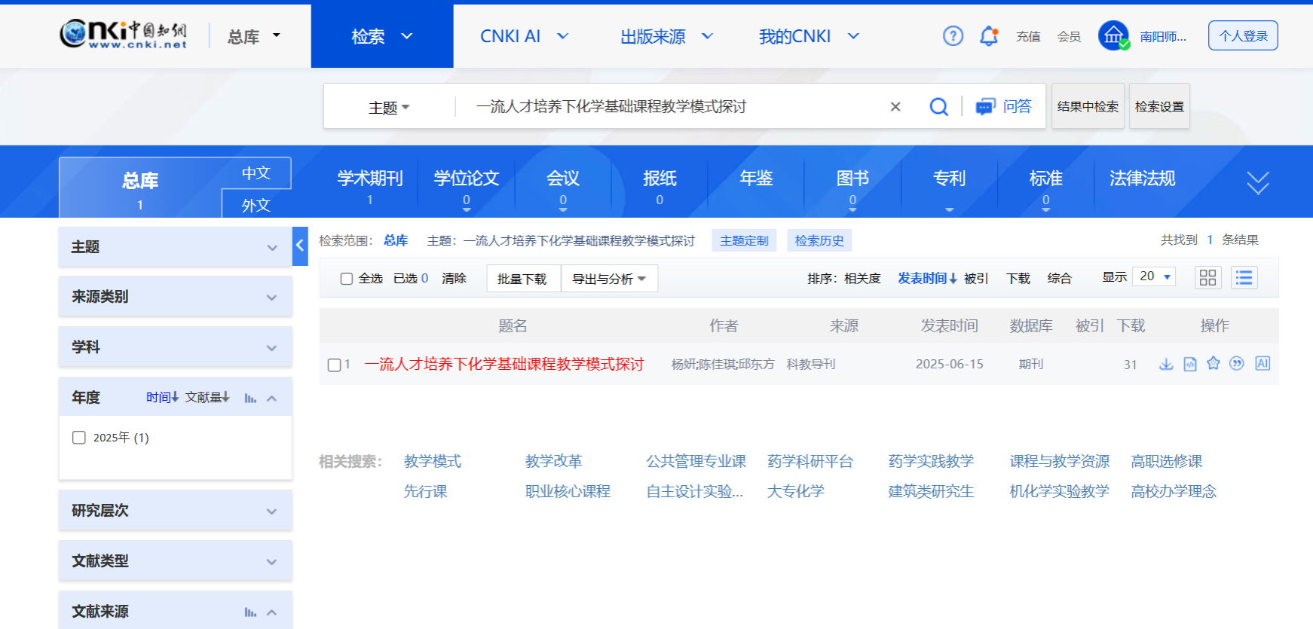This screenshot has height=629, width=1313.
Task: Click the magnifier search icon
Action: coord(938,107)
